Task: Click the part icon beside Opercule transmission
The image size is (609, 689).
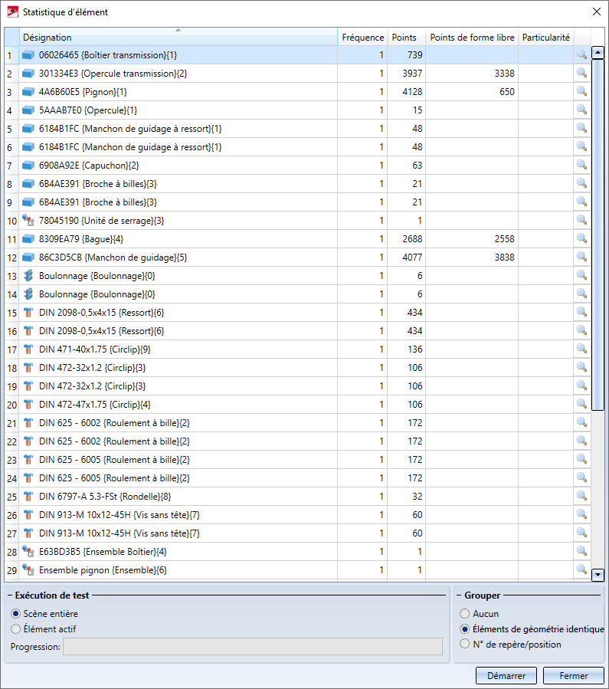Action: (28, 74)
